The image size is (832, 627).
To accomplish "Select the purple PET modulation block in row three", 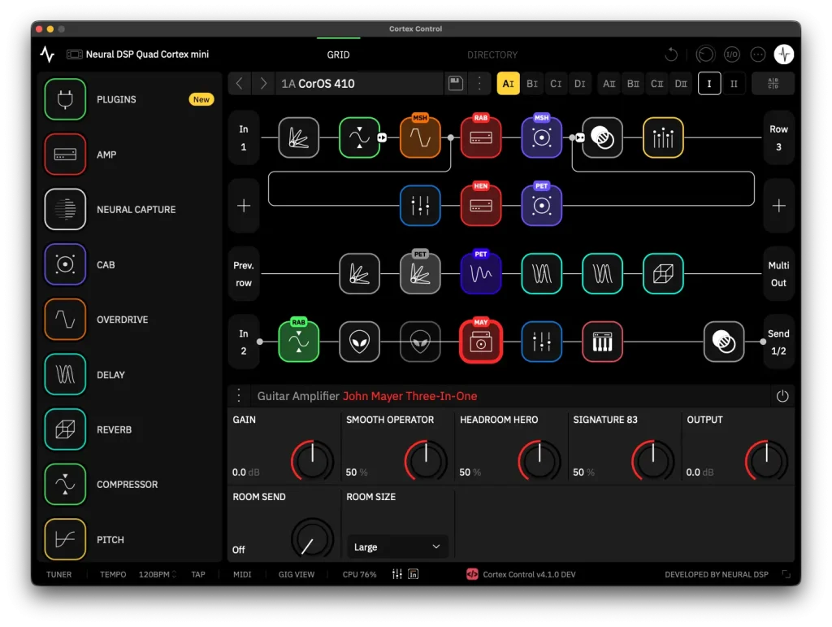I will point(481,274).
